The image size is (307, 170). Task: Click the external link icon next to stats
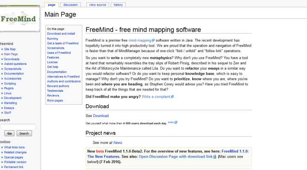176,122
